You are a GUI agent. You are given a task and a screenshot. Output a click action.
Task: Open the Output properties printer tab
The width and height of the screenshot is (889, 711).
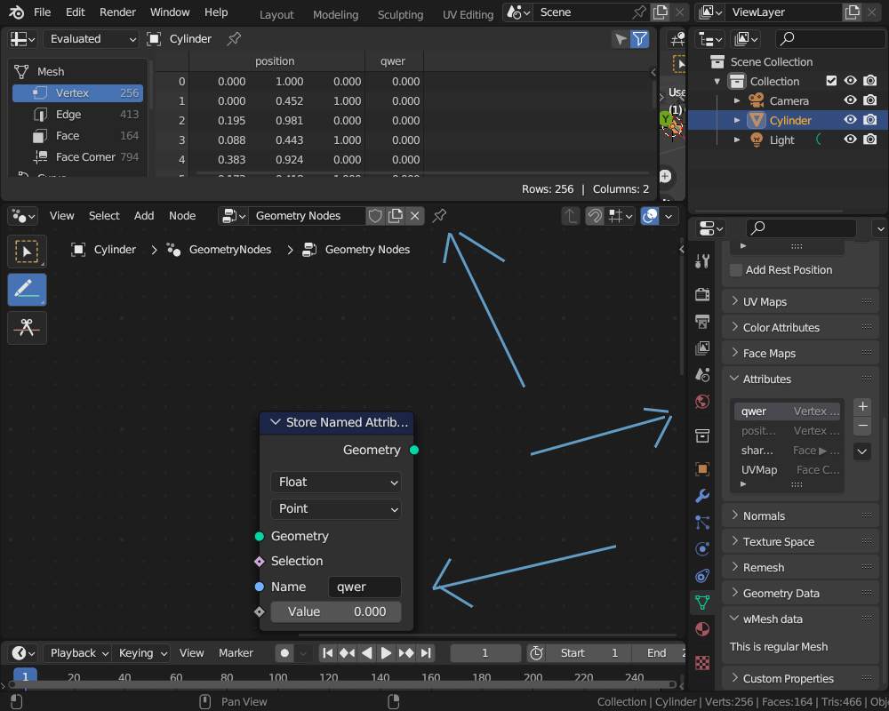click(702, 322)
